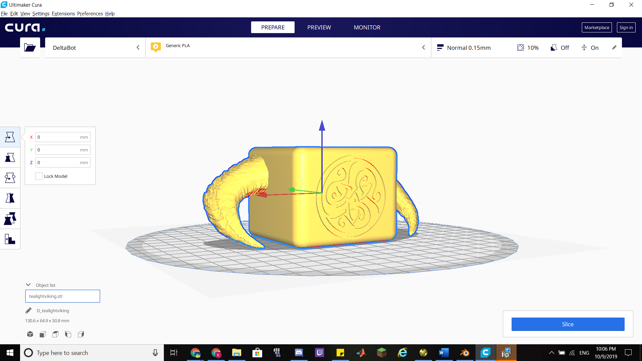642x361 pixels.
Task: Switch to the PREVIEW tab
Action: tap(319, 27)
